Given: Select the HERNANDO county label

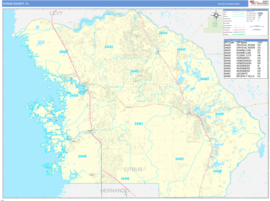Looking at the screenshot, I should click(x=114, y=191).
